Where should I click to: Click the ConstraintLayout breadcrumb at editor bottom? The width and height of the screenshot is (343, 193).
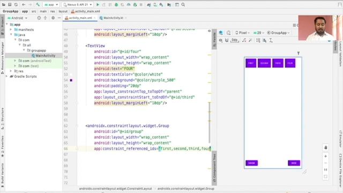click(115, 189)
